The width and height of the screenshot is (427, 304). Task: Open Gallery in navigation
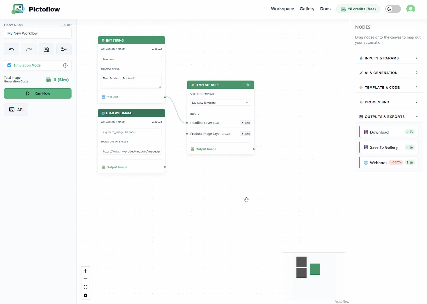[307, 9]
